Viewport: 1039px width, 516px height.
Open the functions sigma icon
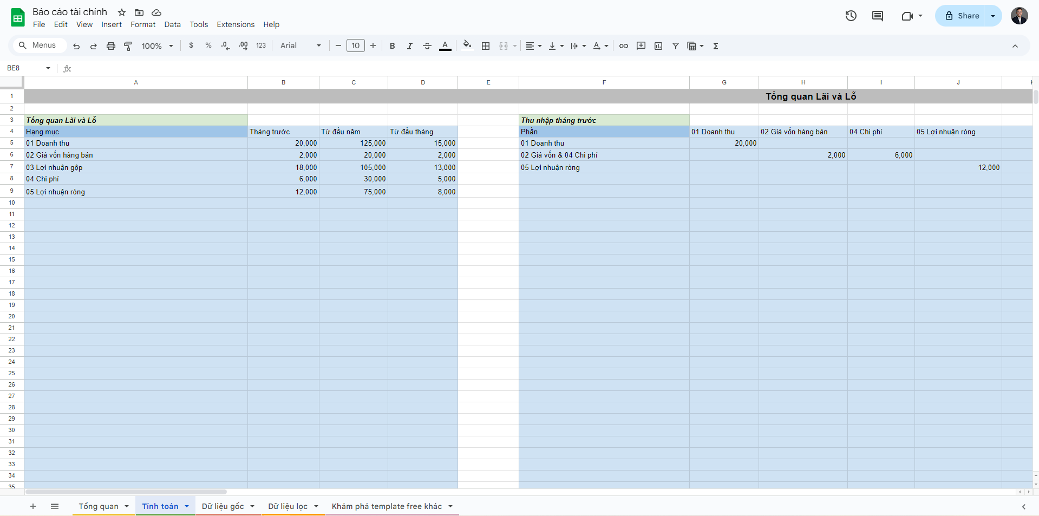pyautogui.click(x=716, y=46)
